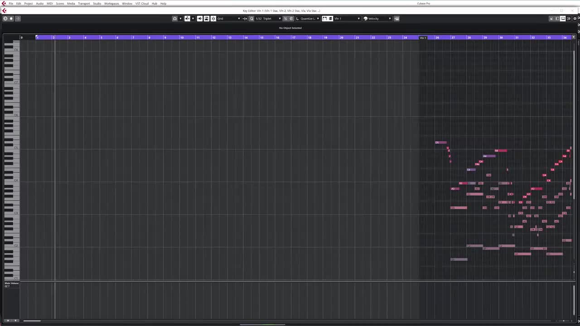
Task: Open the Transport menu
Action: click(84, 4)
